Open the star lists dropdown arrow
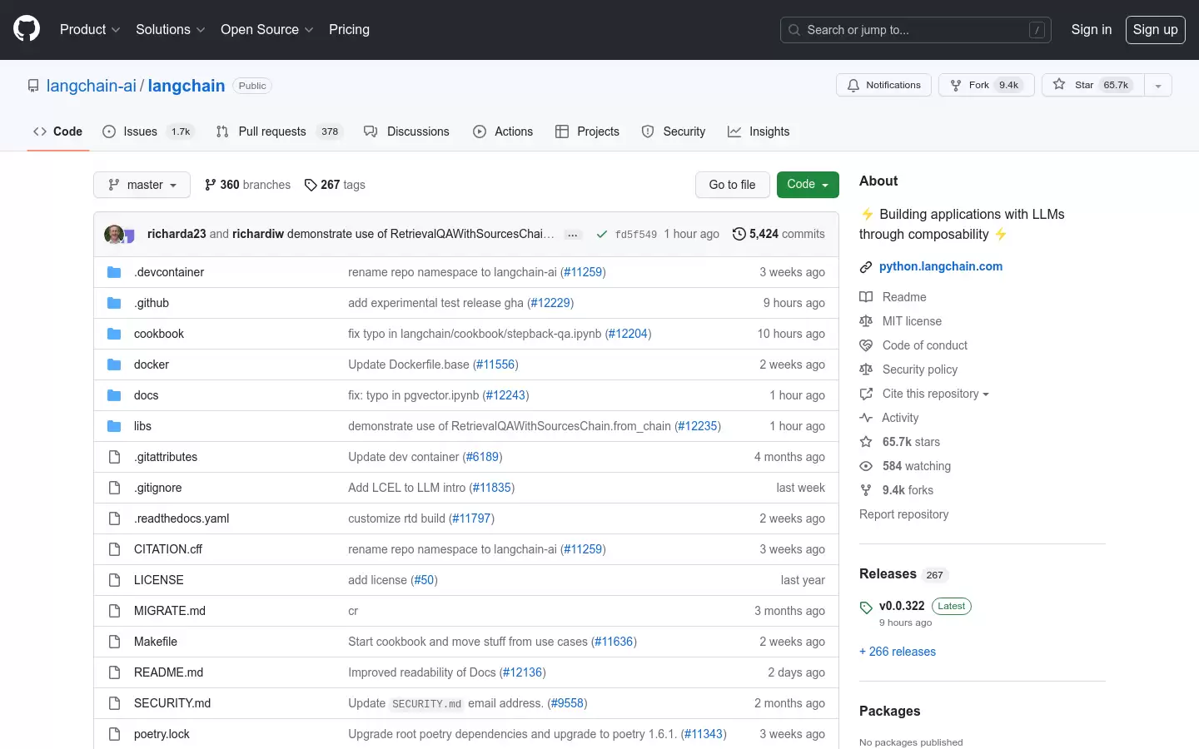The image size is (1199, 749). (x=1157, y=85)
